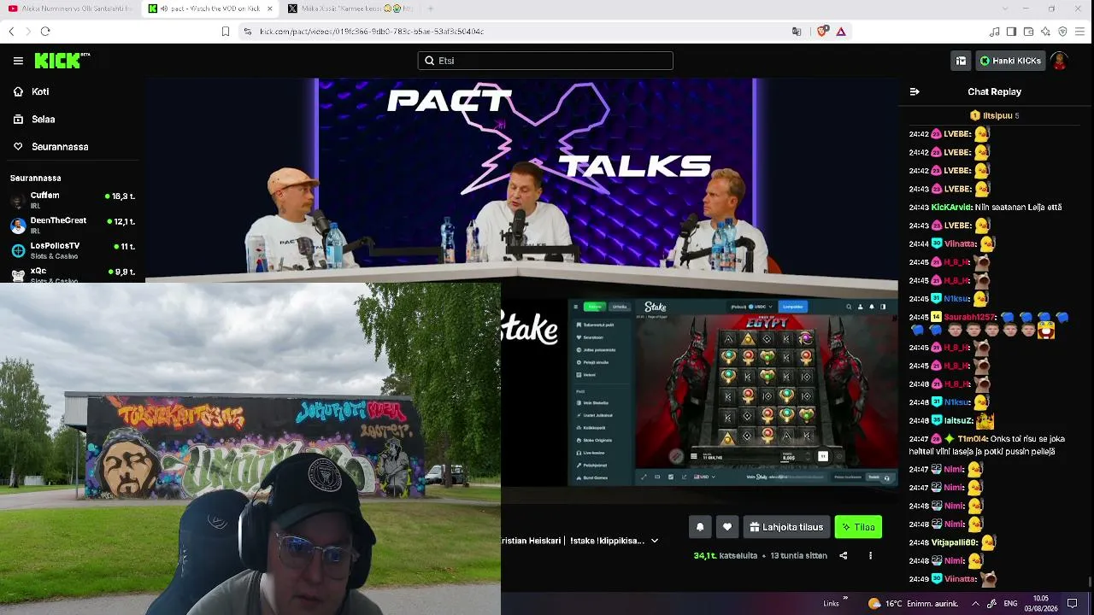Open the Leo AI sparkle icon
The width and height of the screenshot is (1094, 615).
point(1046,32)
